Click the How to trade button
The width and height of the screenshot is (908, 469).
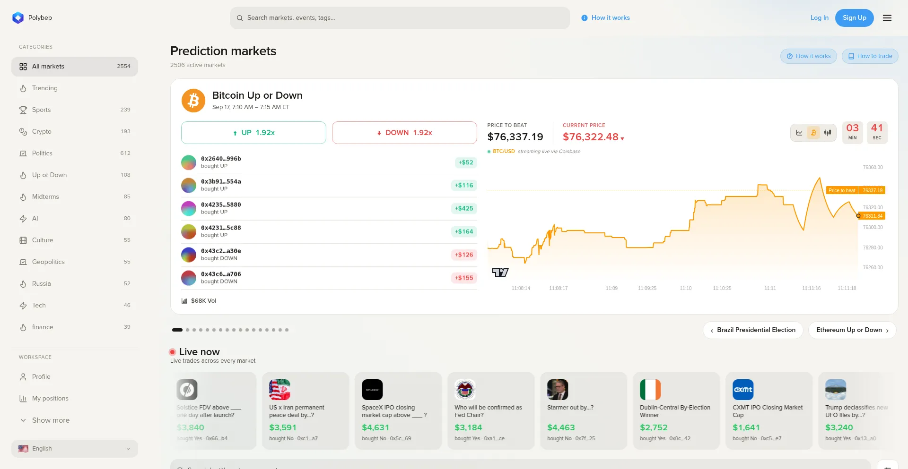(x=870, y=56)
